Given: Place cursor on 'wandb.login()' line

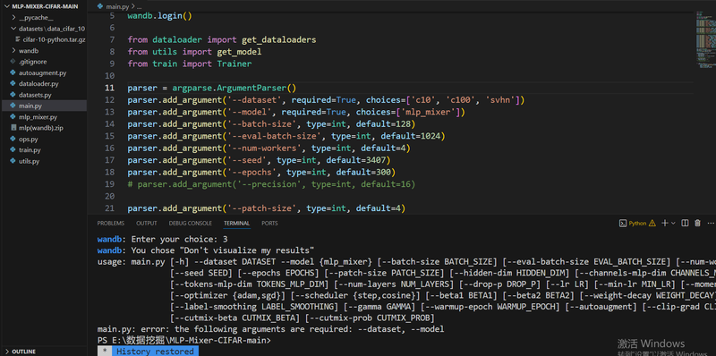Looking at the screenshot, I should point(160,16).
